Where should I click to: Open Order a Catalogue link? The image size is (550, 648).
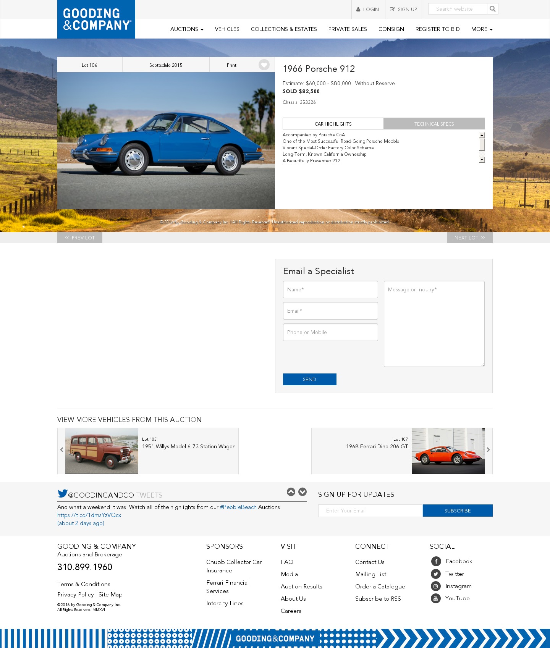[380, 587]
